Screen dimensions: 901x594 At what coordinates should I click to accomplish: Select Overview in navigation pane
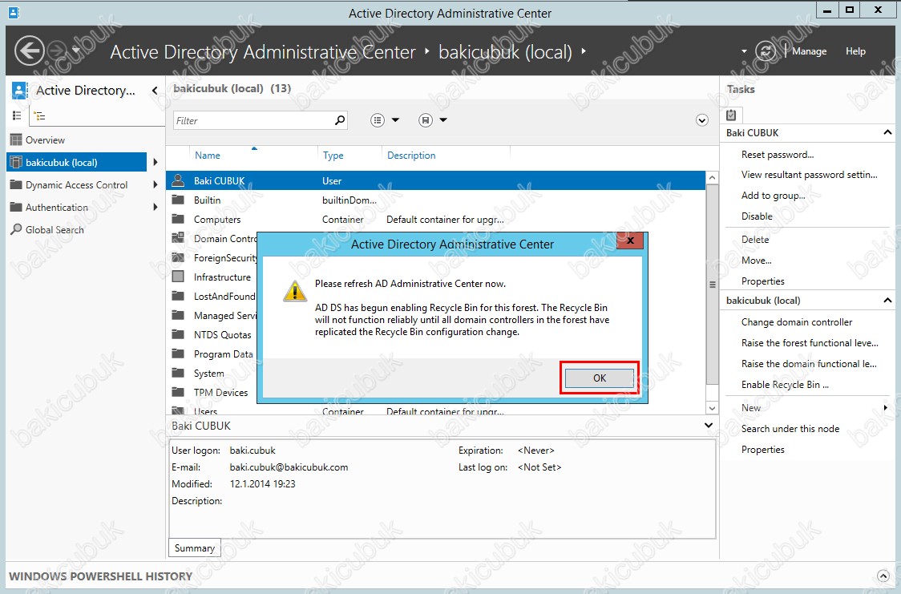(x=45, y=140)
